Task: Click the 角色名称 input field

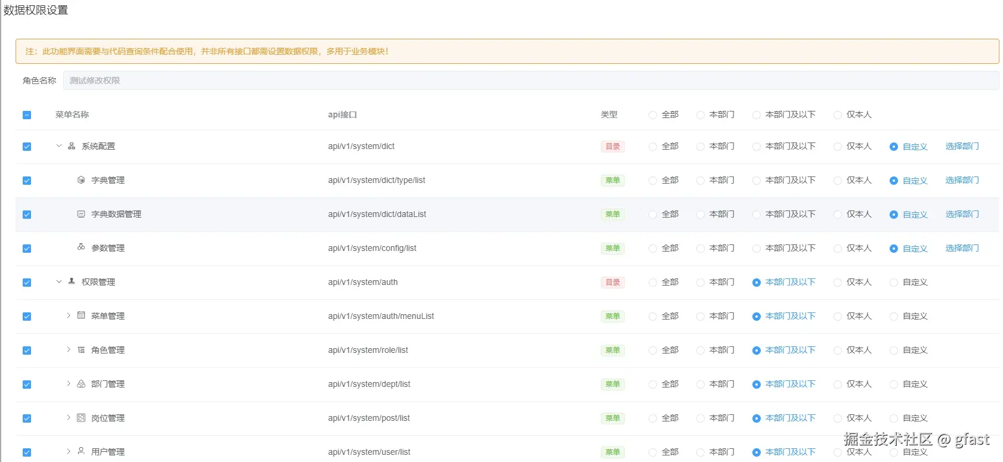Action: pyautogui.click(x=531, y=80)
